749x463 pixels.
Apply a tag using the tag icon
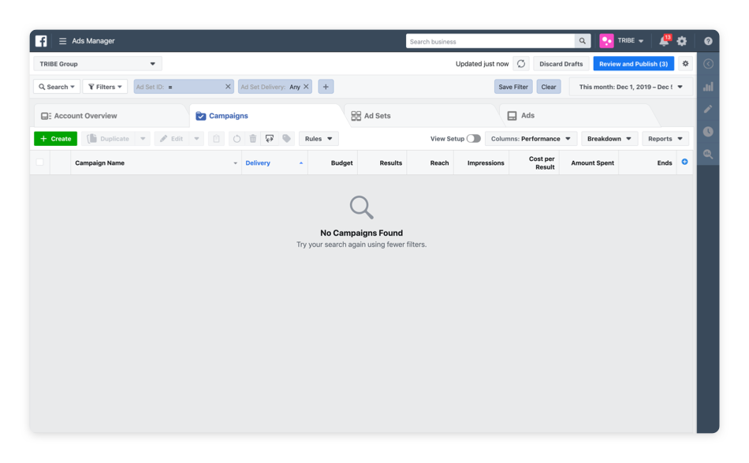tap(286, 139)
